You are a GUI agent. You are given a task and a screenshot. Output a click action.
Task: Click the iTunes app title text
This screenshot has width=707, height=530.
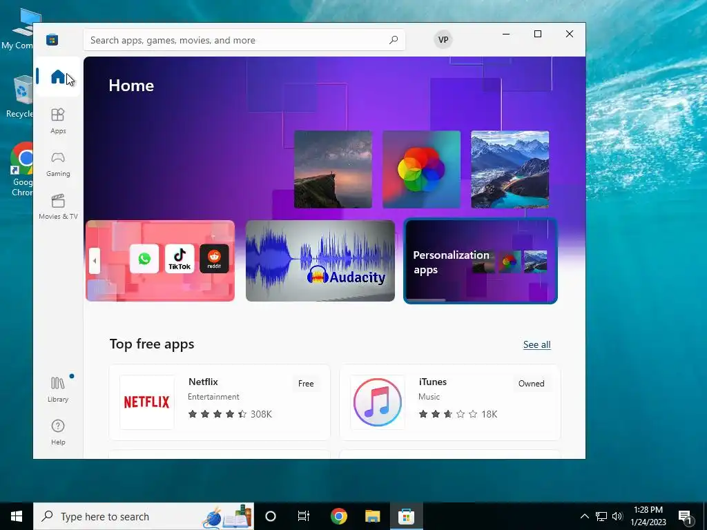tap(432, 382)
